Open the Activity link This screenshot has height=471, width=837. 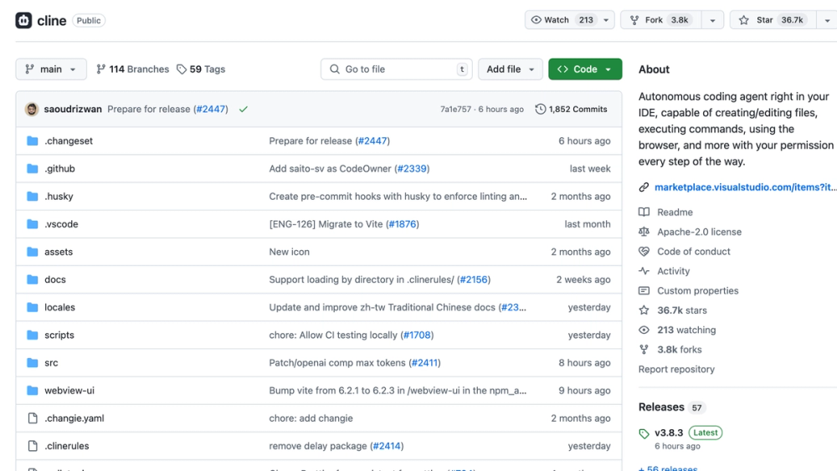673,271
